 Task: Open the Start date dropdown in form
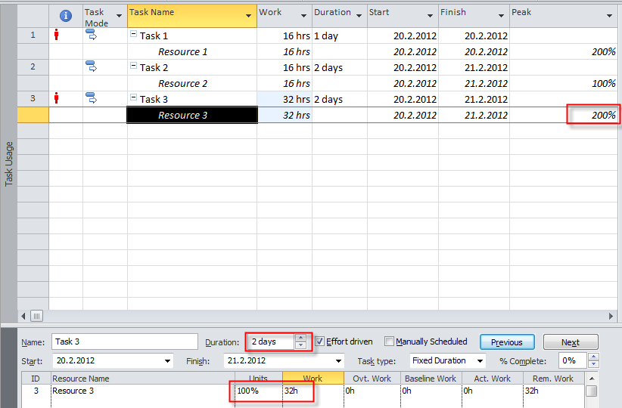pos(166,361)
